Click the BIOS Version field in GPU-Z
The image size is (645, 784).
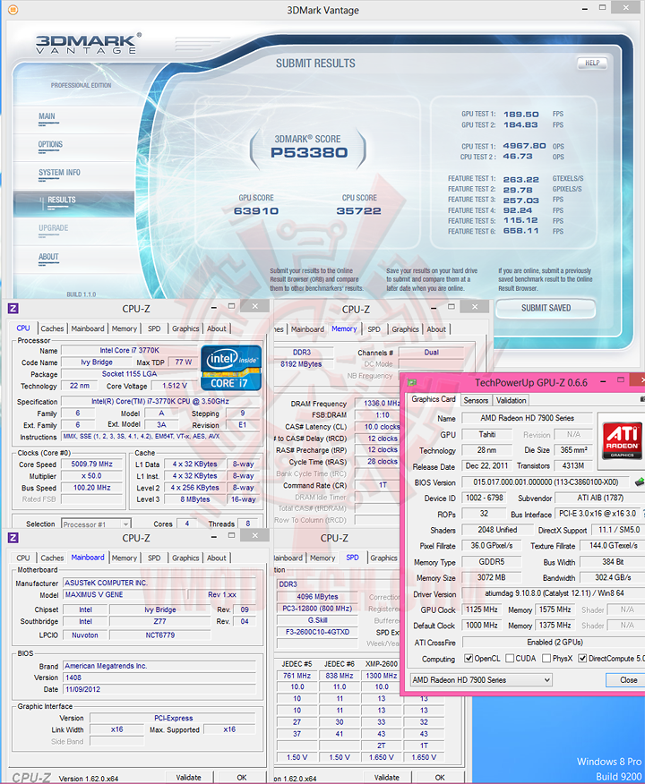546,482
